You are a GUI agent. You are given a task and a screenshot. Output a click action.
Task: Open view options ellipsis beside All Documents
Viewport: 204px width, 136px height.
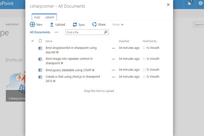56,32
